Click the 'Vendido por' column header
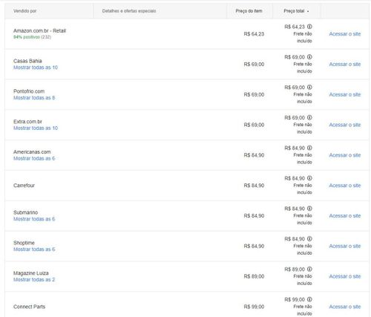Screen dimensions: 371x317 click(x=24, y=11)
